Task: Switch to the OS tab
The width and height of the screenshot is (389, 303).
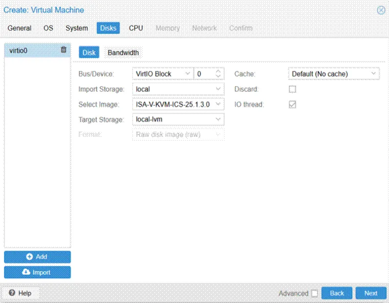Action: 48,28
